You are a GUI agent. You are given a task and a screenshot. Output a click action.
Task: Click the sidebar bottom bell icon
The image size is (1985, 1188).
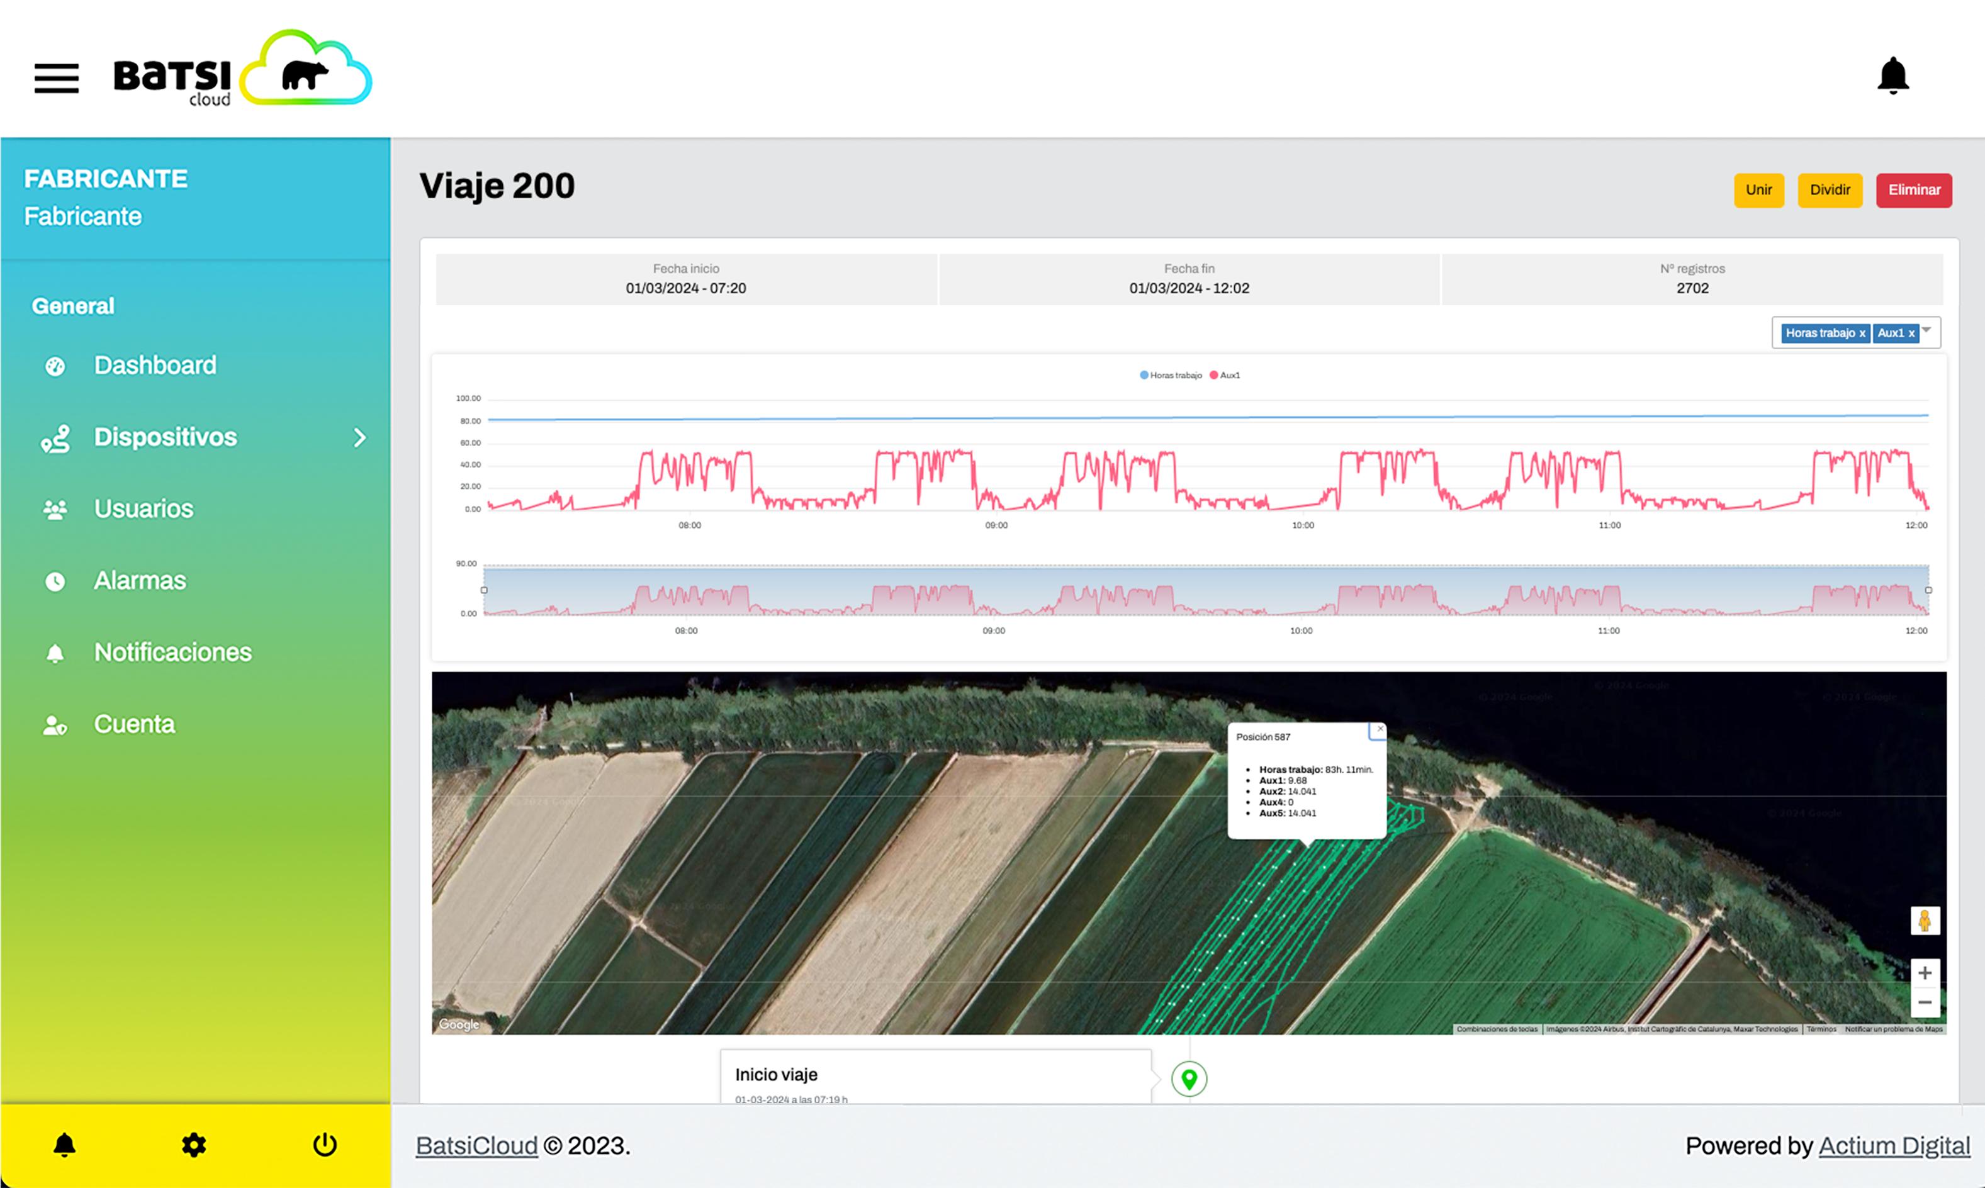click(65, 1145)
